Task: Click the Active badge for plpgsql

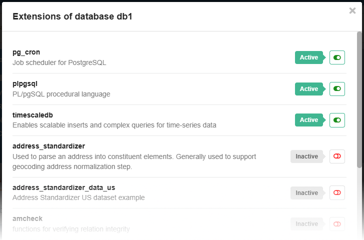Action: click(x=308, y=89)
